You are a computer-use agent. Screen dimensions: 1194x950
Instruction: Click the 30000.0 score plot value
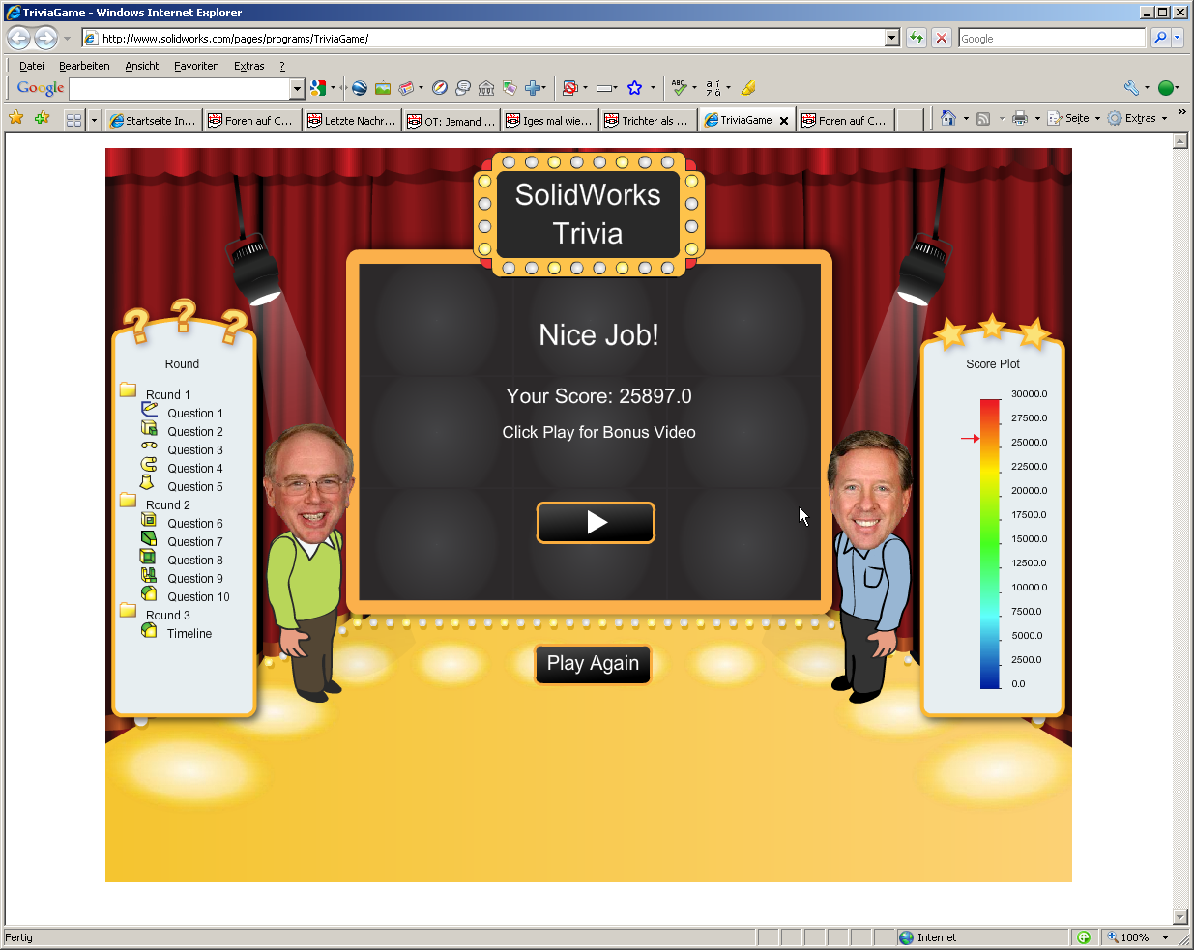(x=1030, y=394)
